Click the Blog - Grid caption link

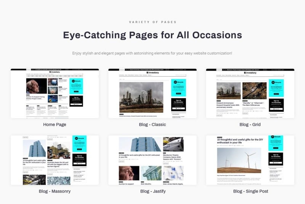tap(250, 125)
